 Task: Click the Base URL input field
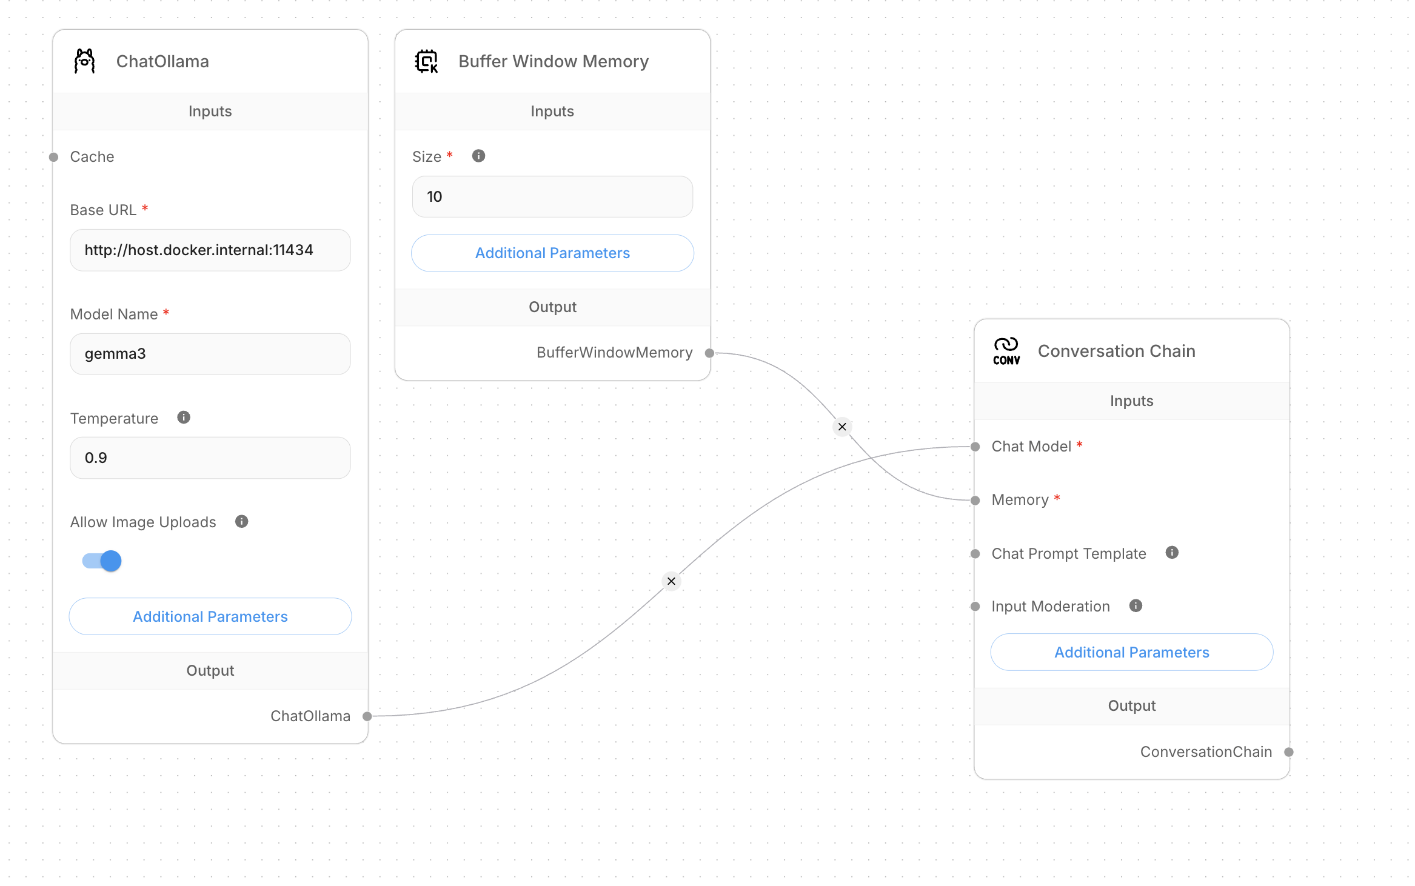coord(210,250)
